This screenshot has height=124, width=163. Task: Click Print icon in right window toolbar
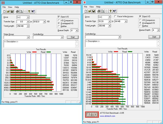(x=99, y=11)
